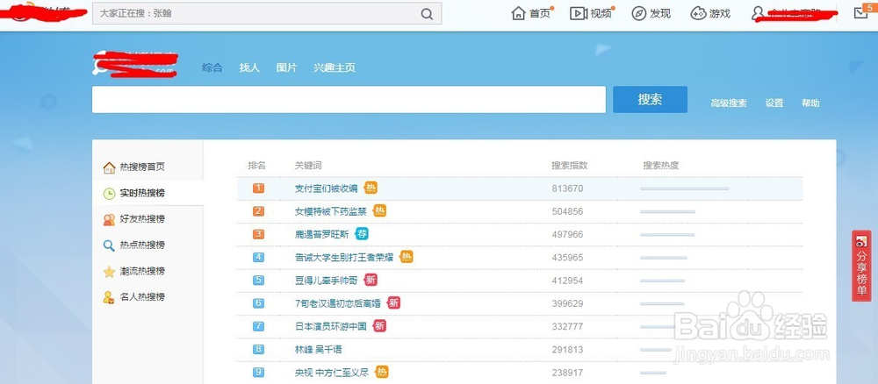Click the 热 badge next to 支付宝们被收编

(x=371, y=188)
